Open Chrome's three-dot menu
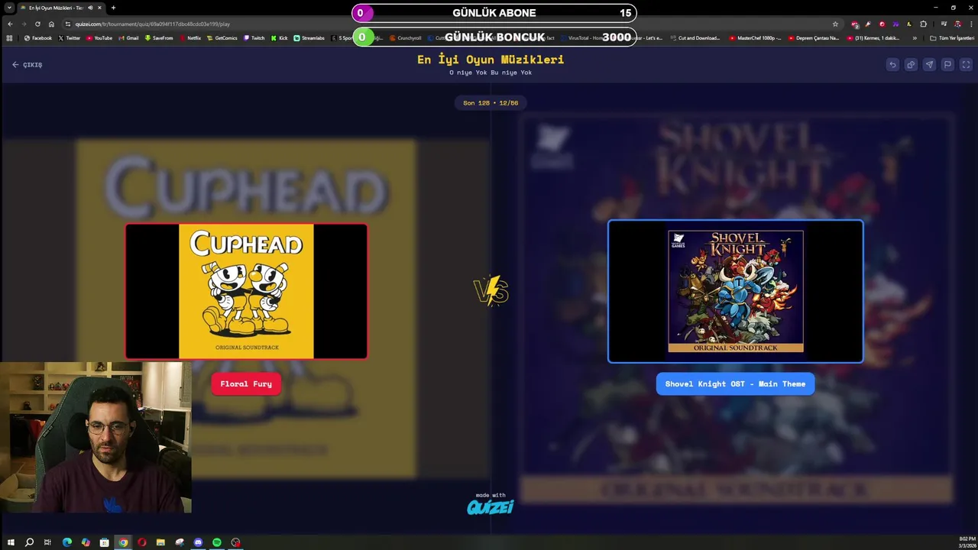The height and width of the screenshot is (550, 978). 971,24
